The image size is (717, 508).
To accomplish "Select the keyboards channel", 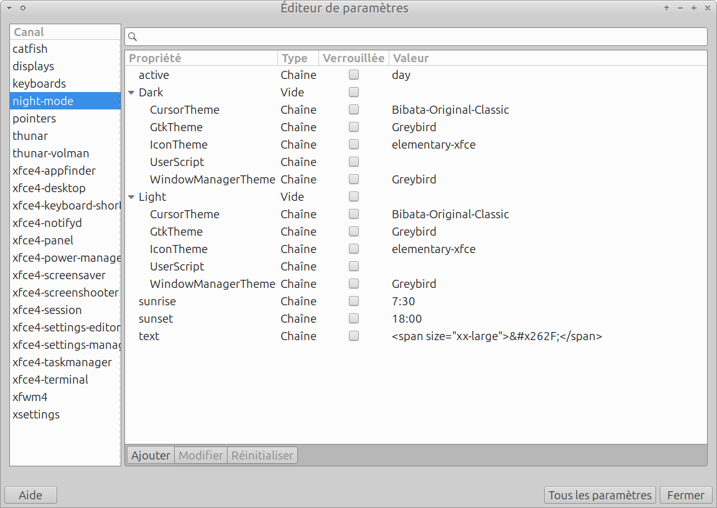I will (x=65, y=84).
